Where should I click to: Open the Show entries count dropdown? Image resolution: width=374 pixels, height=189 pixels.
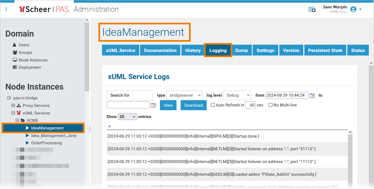pyautogui.click(x=127, y=117)
